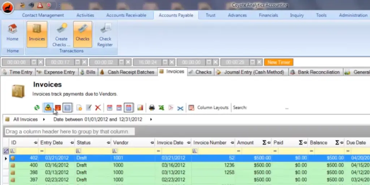
Task: Open the Status filter condition selector
Action: coord(78,151)
